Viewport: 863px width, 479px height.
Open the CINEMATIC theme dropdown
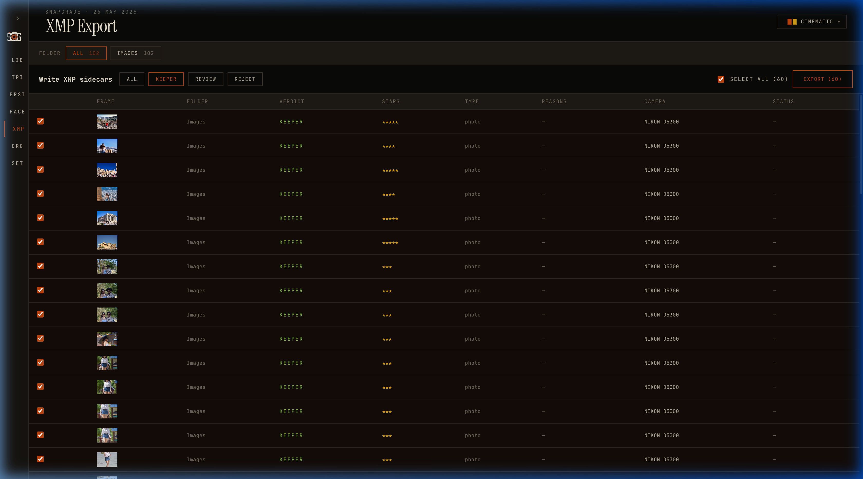(x=811, y=22)
